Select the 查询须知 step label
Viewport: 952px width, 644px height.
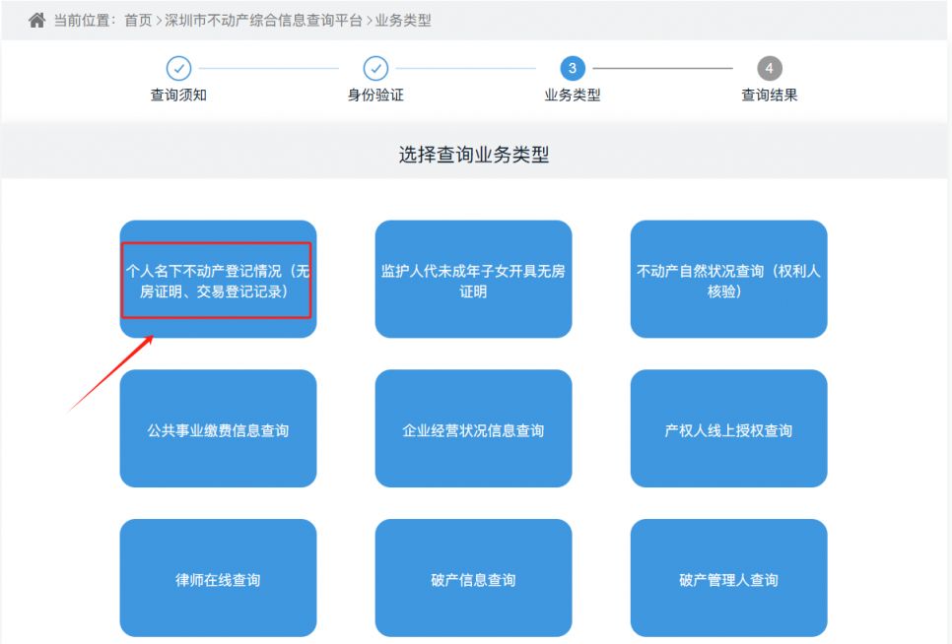(178, 95)
